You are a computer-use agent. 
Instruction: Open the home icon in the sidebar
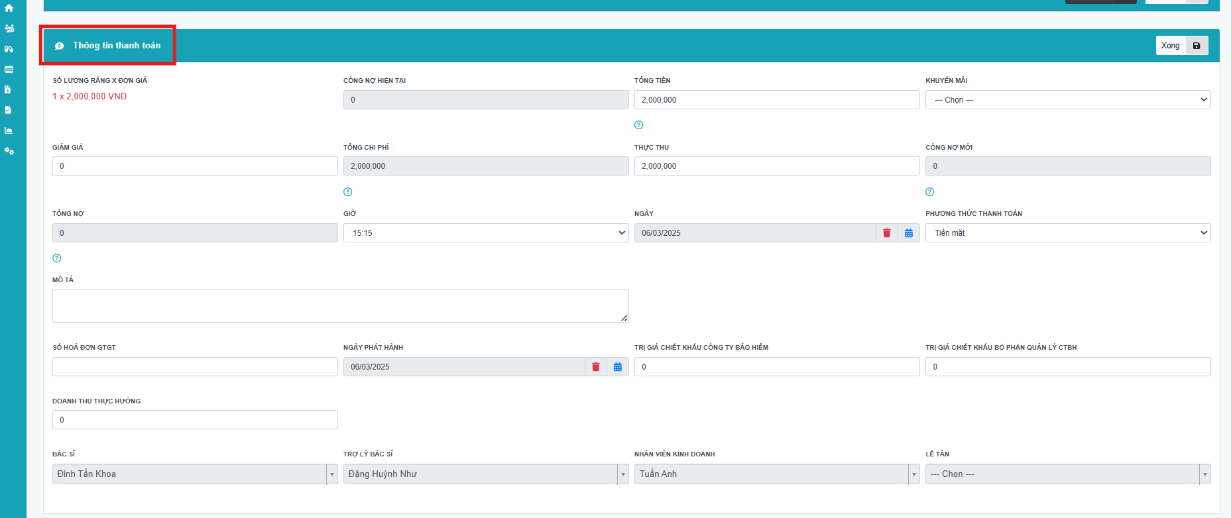[x=9, y=8]
